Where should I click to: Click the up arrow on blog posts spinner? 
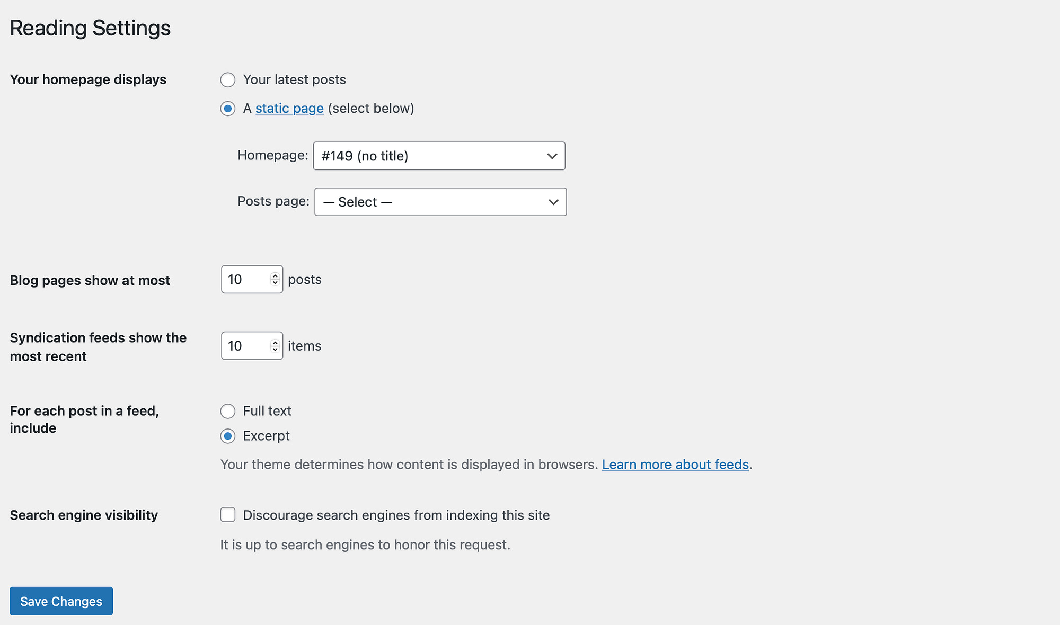click(275, 275)
